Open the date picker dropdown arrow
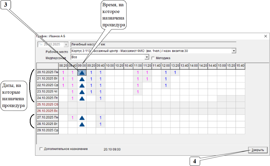 tap(66, 45)
